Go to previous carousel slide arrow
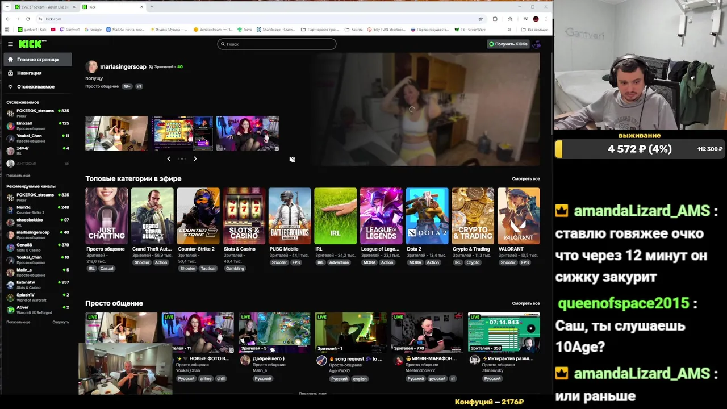Screen dimensions: 727x409 (x=169, y=159)
